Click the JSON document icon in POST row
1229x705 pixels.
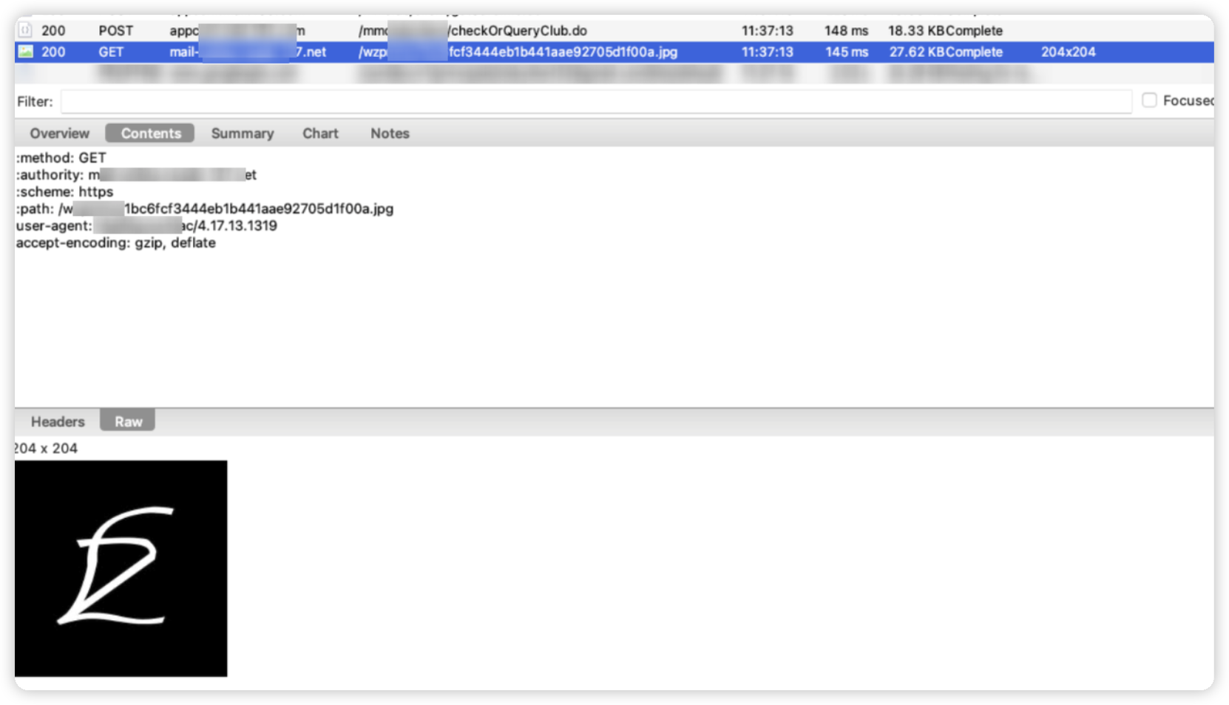tap(26, 30)
